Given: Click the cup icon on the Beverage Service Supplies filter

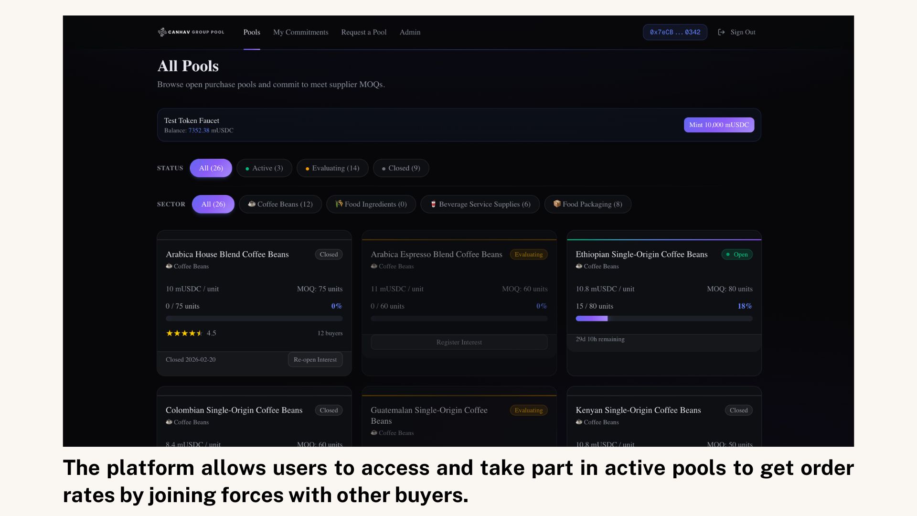Looking at the screenshot, I should point(433,204).
